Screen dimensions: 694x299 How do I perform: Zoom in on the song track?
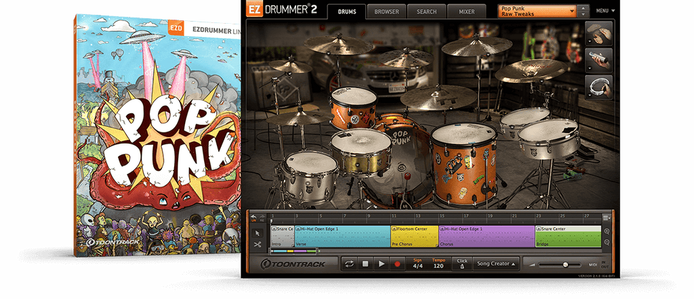pyautogui.click(x=607, y=232)
